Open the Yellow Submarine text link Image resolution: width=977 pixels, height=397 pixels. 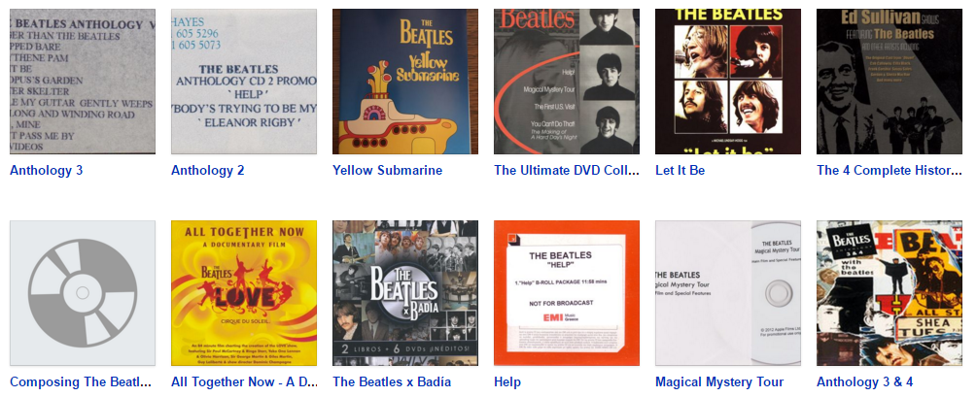pos(387,171)
